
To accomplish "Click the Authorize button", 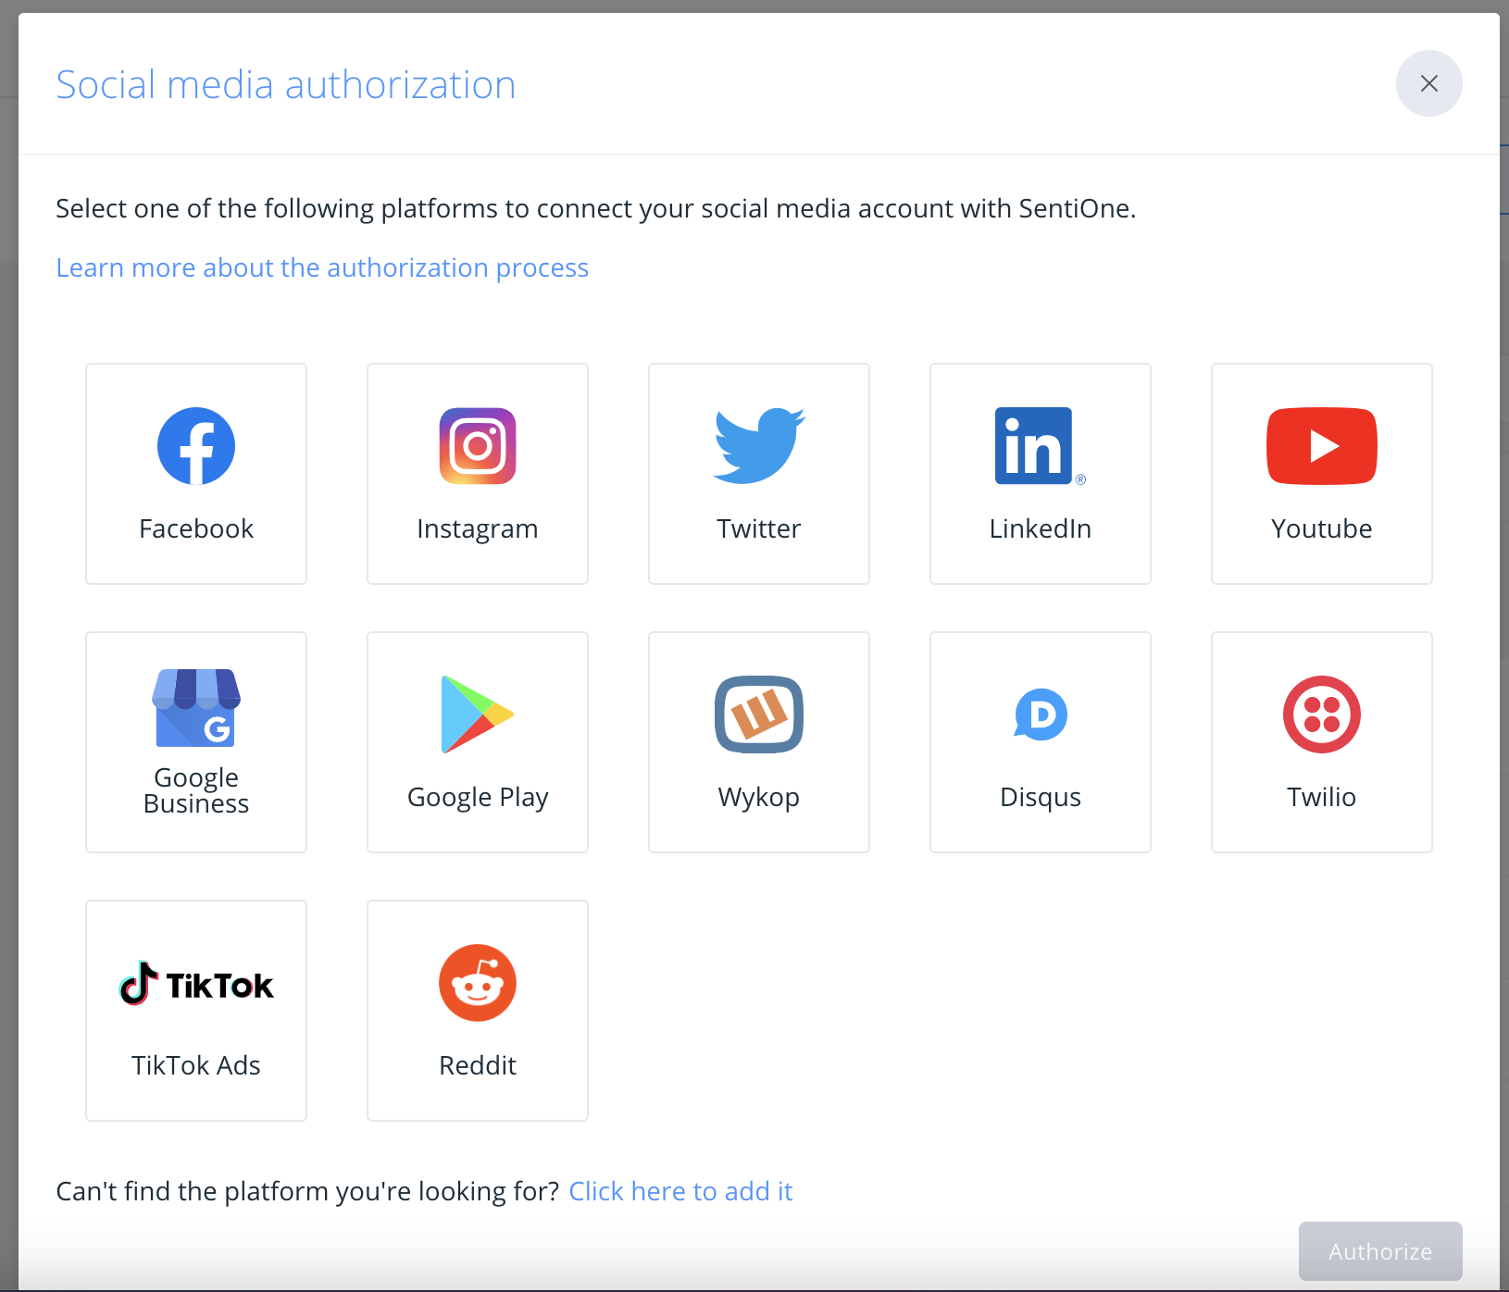I will (1380, 1251).
